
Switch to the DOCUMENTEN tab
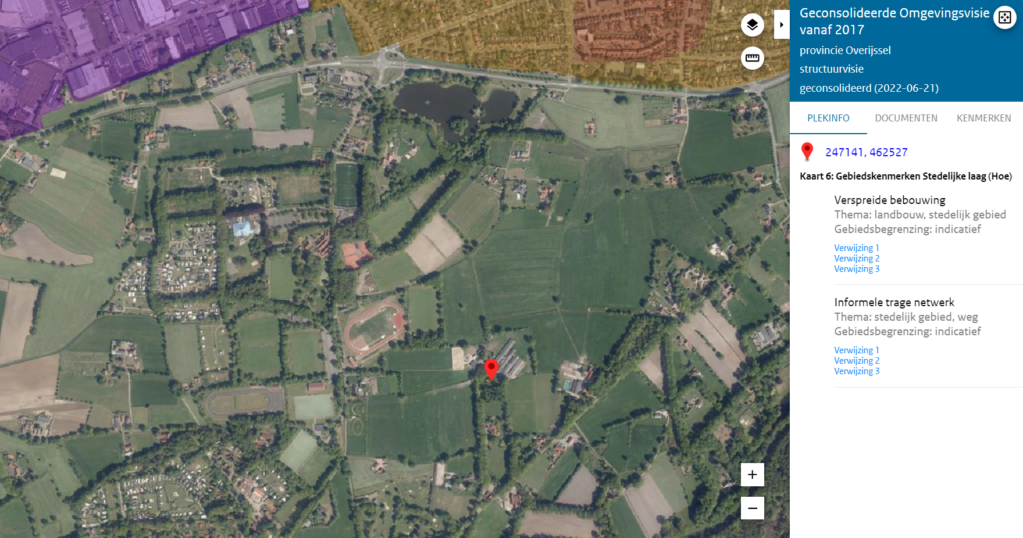(x=906, y=118)
